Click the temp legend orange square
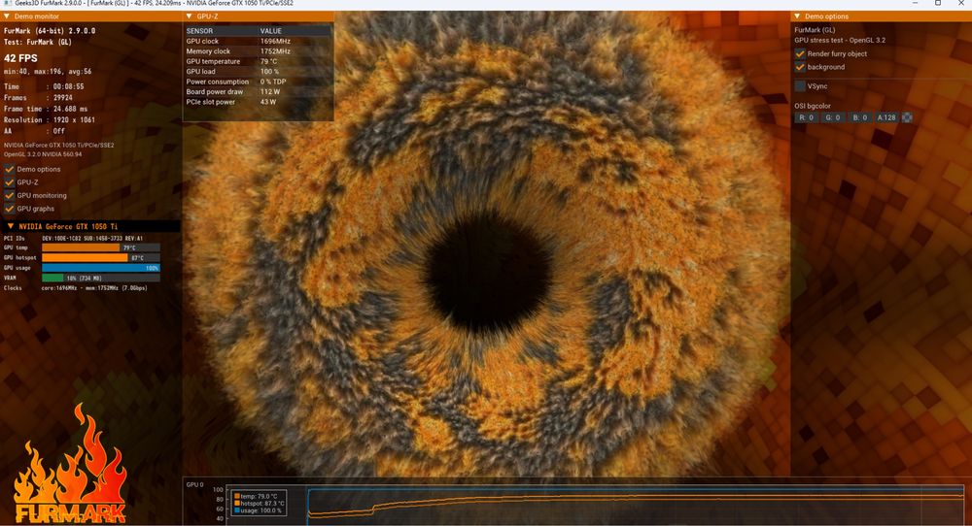Image resolution: width=972 pixels, height=526 pixels. pyautogui.click(x=237, y=496)
